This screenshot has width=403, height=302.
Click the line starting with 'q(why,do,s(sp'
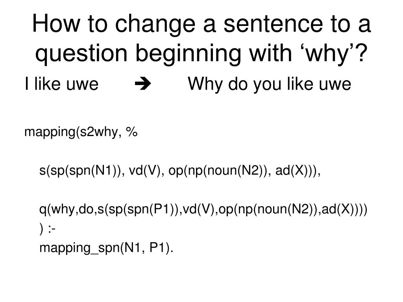click(203, 209)
